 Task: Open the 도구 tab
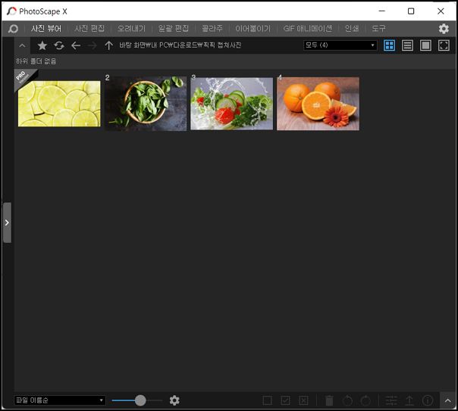pos(378,29)
